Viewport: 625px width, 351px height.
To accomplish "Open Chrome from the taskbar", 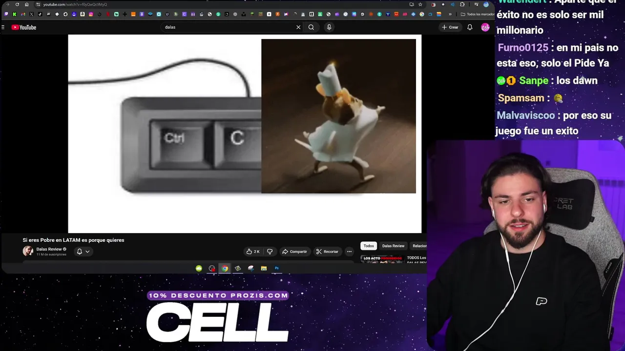I will point(225,268).
